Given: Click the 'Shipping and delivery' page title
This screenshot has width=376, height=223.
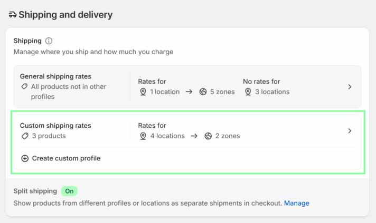Looking at the screenshot, I should point(65,15).
